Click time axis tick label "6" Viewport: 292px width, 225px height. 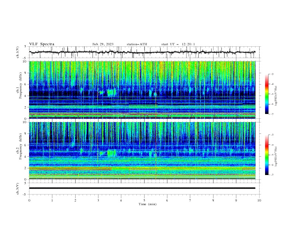pos(167,200)
